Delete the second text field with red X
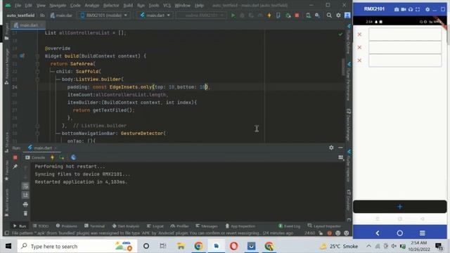 pos(359,47)
